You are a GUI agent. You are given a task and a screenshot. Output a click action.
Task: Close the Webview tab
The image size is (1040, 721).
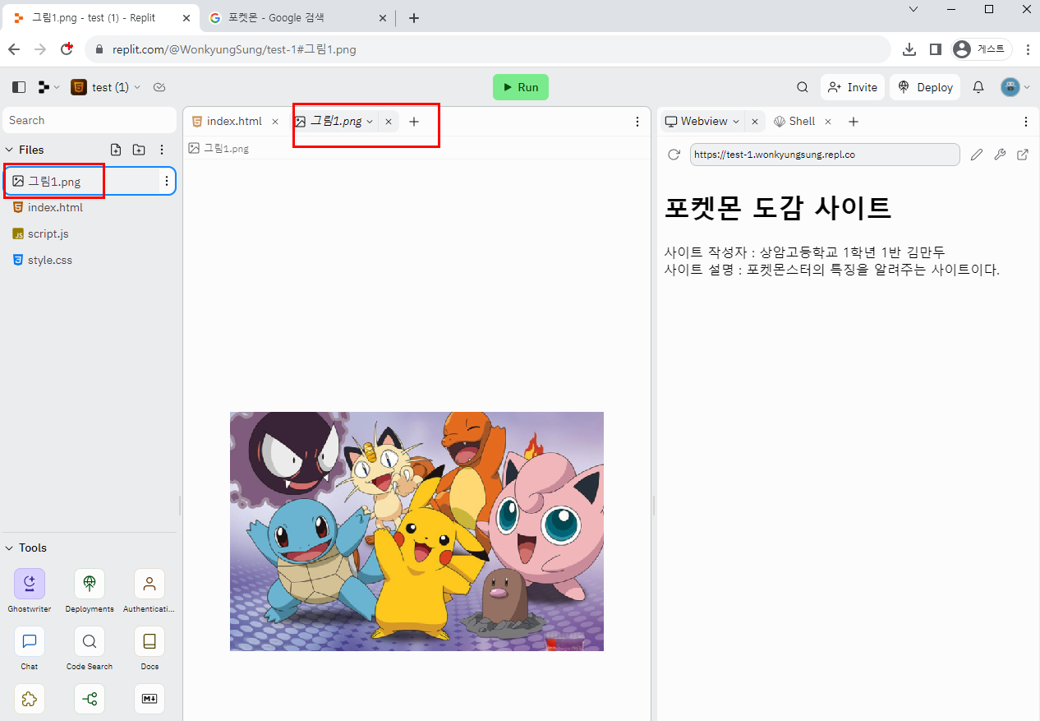pyautogui.click(x=755, y=122)
